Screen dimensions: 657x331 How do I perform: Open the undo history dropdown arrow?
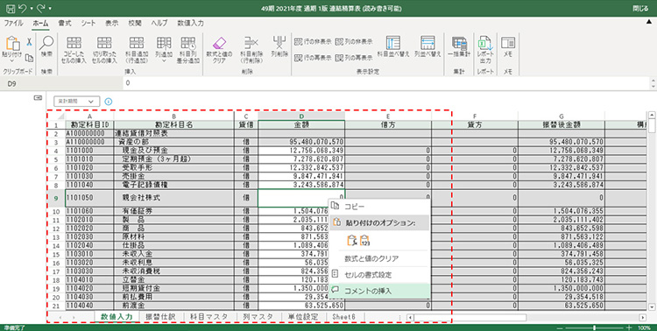click(x=32, y=9)
